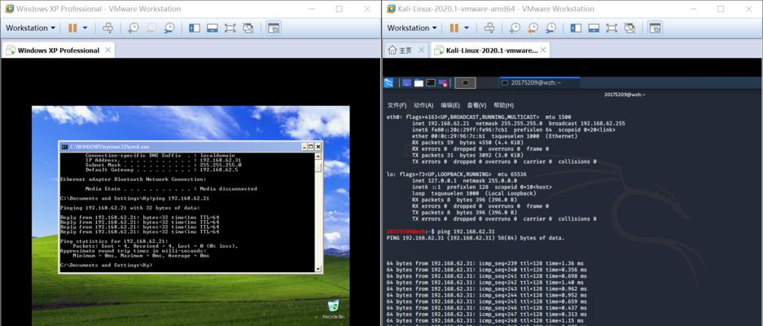
Task: Switch to Unity mode in Windows XP window
Action: [x=248, y=28]
